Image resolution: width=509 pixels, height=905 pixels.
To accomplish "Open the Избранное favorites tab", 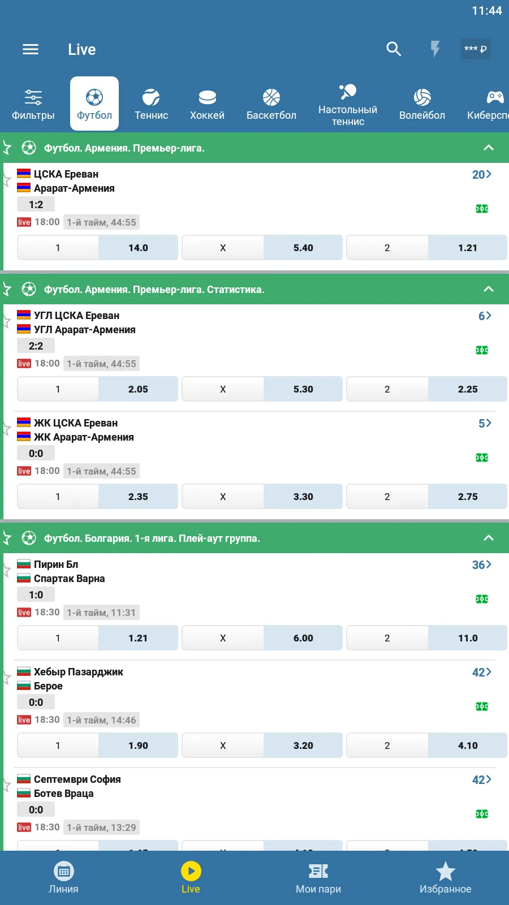I will tap(445, 878).
